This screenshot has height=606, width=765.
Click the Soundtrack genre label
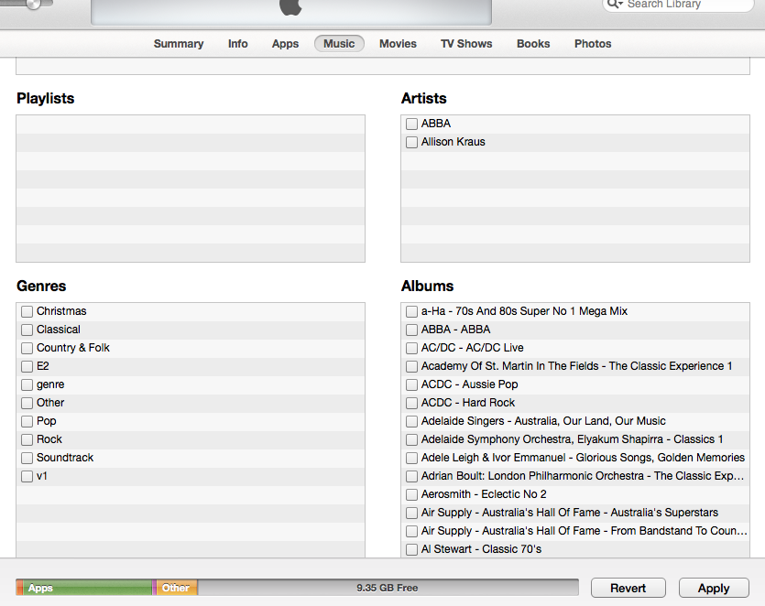point(65,458)
